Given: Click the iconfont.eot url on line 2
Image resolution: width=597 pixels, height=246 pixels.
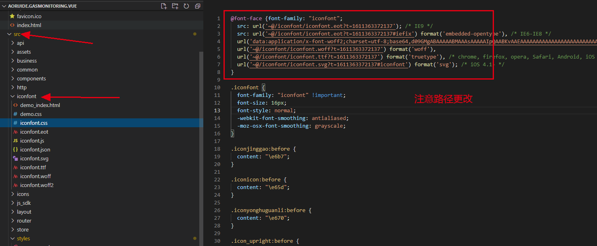Looking at the screenshot, I should [x=330, y=26].
